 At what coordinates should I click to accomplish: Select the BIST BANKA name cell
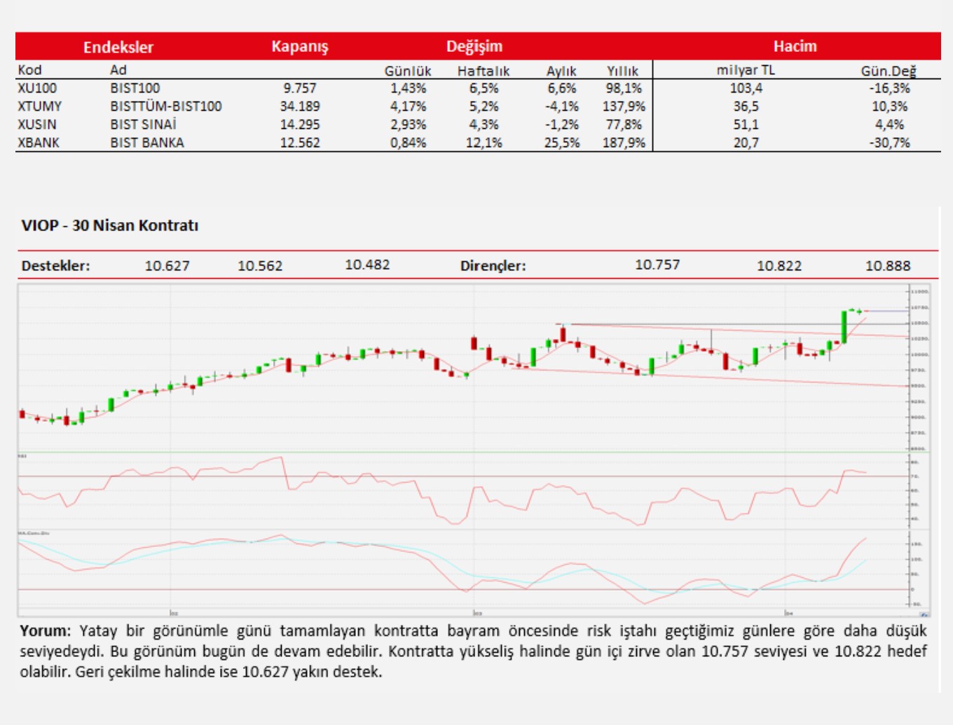point(147,143)
